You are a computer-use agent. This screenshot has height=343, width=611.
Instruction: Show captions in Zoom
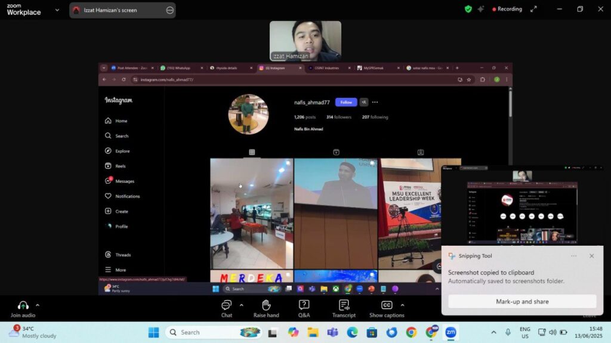(x=387, y=310)
